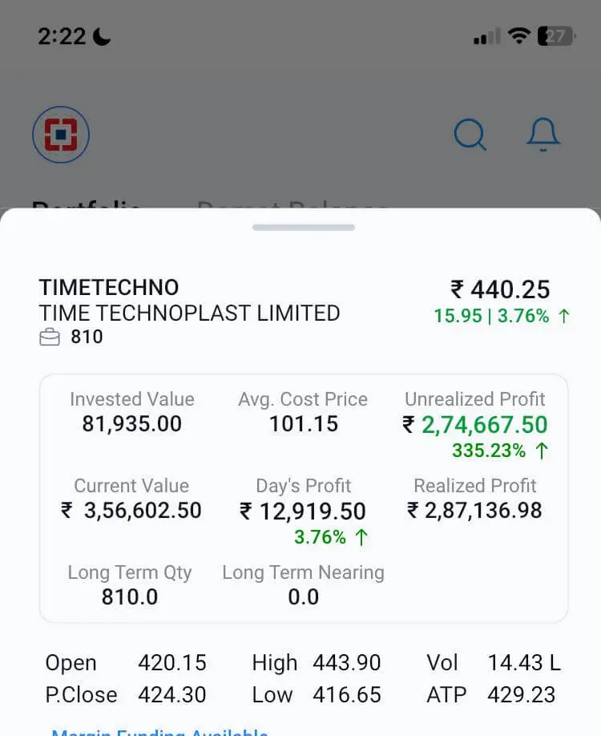Tap the briefcase holdings icon
This screenshot has width=601, height=736.
tap(50, 338)
